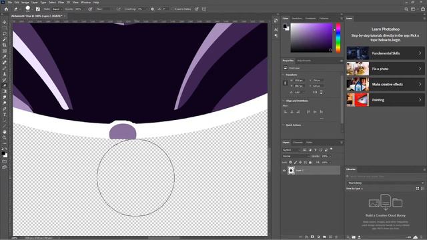Viewport: 427px width, 240px height.
Task: Switch to the Adjustments tab
Action: click(304, 61)
